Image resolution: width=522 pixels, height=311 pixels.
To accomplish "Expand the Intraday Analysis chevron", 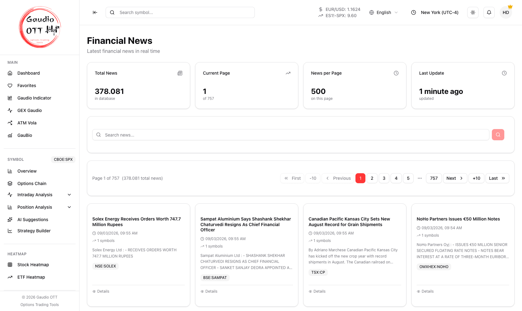I will coord(69,195).
